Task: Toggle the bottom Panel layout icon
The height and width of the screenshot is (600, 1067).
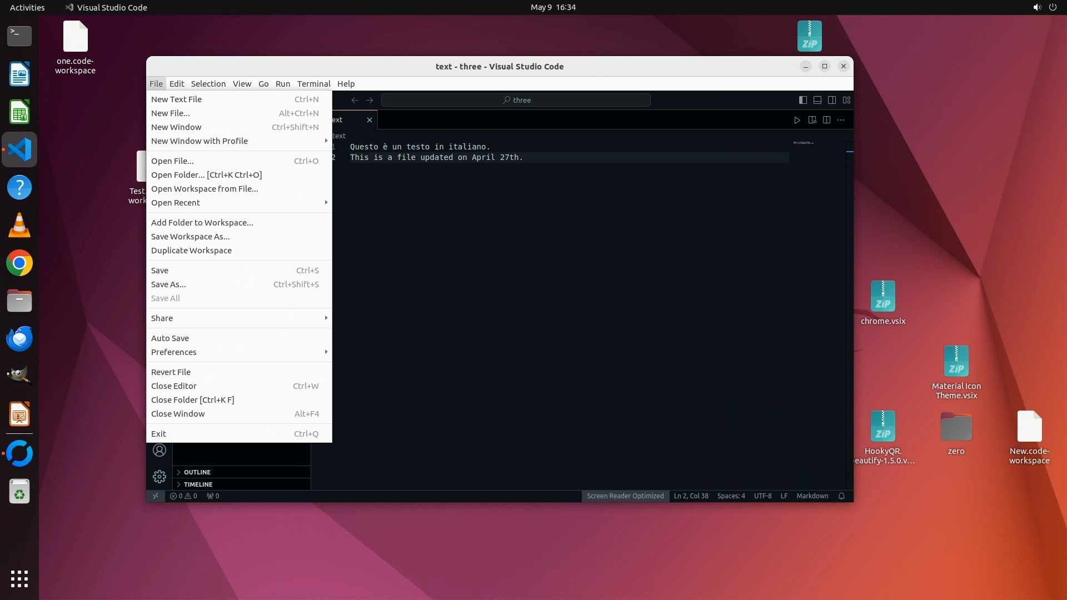Action: coord(817,100)
